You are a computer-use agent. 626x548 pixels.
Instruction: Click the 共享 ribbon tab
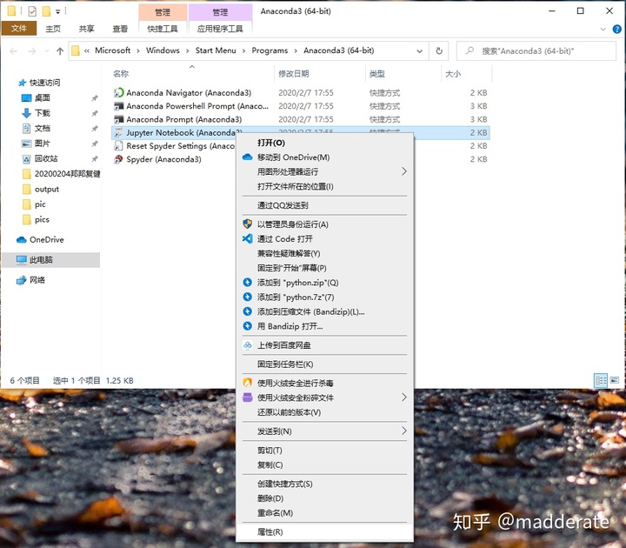click(x=86, y=29)
